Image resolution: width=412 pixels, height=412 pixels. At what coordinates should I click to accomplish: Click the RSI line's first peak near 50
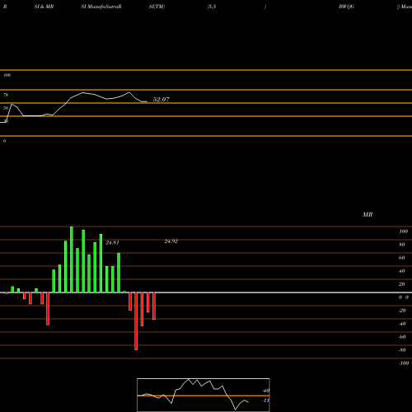[x=12, y=104]
